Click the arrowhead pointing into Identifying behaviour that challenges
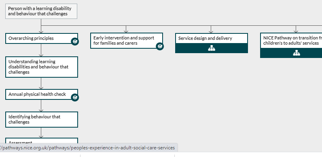Image resolution: width=322 pixels, height=157 pixels. 41,110
